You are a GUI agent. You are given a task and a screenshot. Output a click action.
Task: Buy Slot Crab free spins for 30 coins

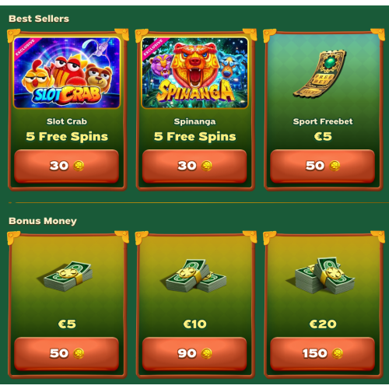tap(66, 166)
